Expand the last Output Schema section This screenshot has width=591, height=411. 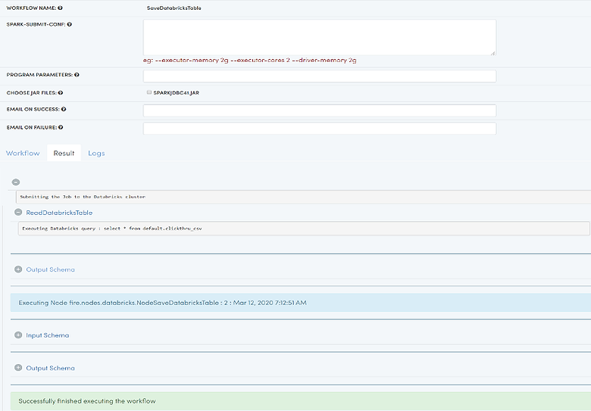point(18,368)
